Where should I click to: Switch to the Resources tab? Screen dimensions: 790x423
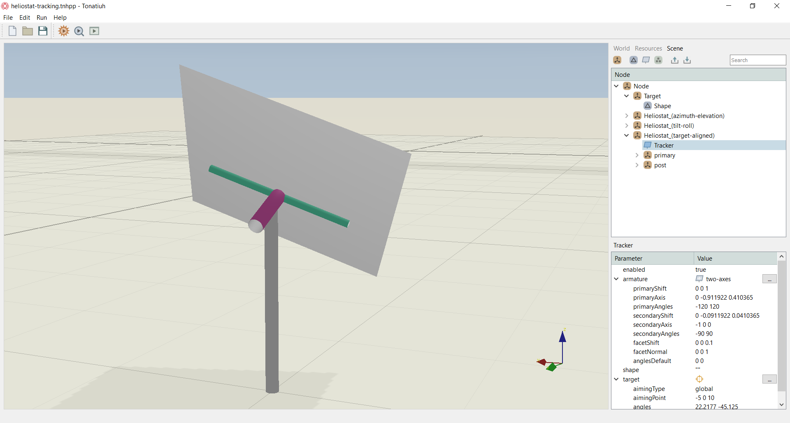coord(648,49)
